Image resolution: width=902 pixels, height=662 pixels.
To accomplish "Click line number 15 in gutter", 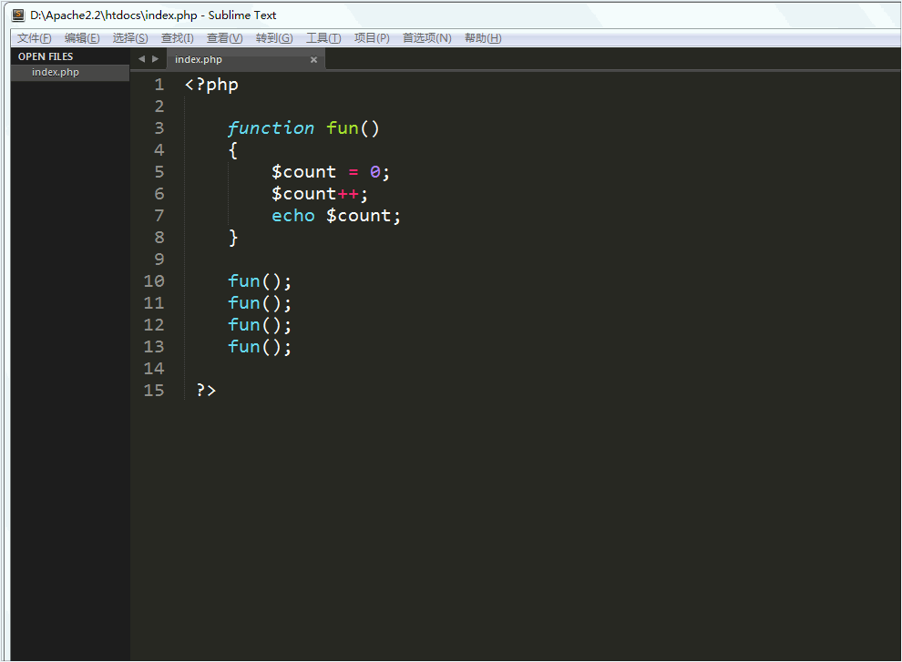I will (x=154, y=391).
